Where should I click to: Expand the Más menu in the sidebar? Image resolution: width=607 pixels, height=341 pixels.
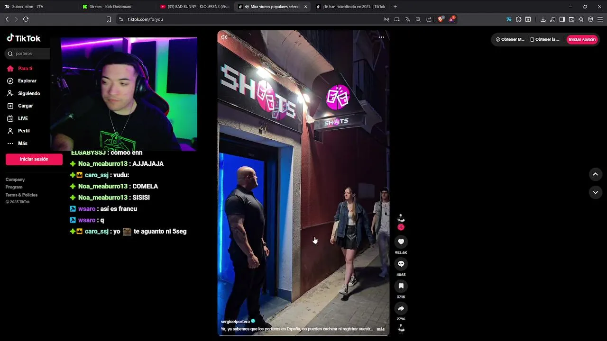click(17, 143)
